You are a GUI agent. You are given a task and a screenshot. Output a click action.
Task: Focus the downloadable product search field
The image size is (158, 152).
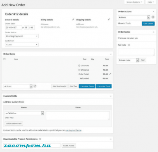[32, 146]
